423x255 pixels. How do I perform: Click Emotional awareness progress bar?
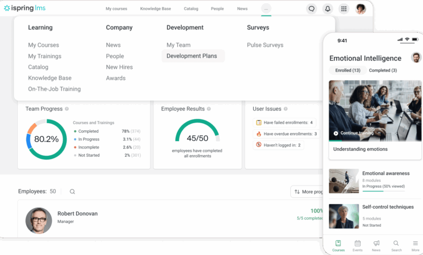383,191
